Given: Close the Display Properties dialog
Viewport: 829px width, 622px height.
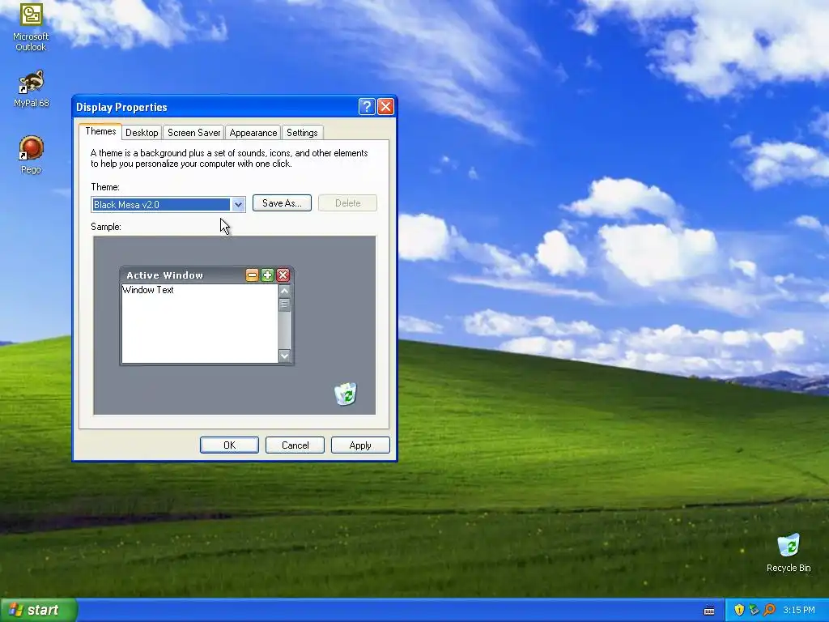Looking at the screenshot, I should pyautogui.click(x=385, y=107).
